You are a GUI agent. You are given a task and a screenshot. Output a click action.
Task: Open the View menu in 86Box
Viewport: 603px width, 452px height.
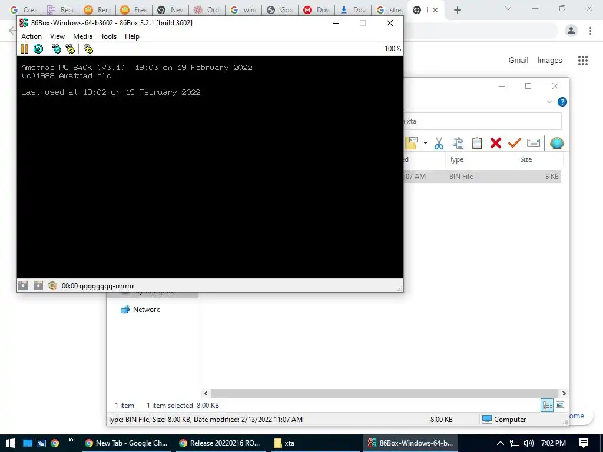click(57, 36)
